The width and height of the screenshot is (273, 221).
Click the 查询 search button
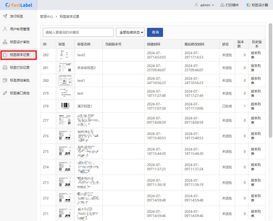pos(155,32)
